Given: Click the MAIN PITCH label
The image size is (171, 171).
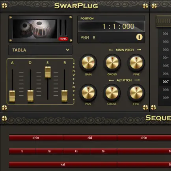Looking at the screenshot, I should pos(125,50).
